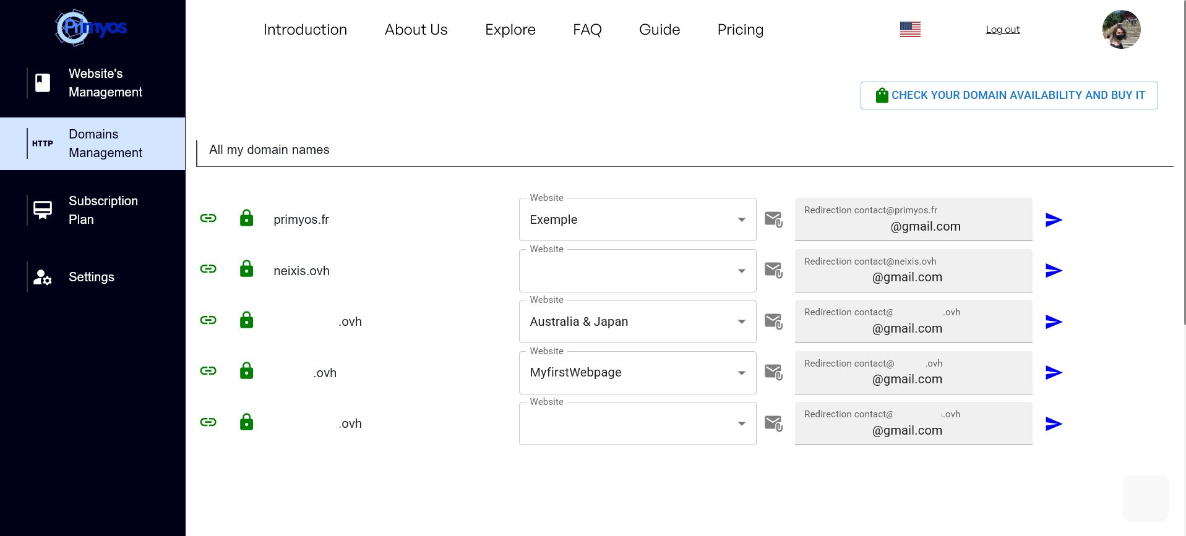Image resolution: width=1186 pixels, height=536 pixels.
Task: Expand the Website dropdown showing Australia & Japan
Action: click(x=637, y=322)
